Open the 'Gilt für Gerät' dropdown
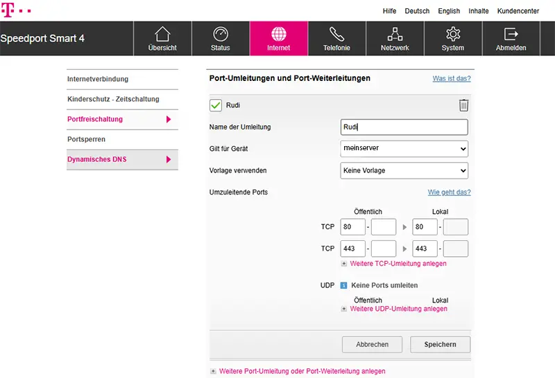This screenshot has height=378, width=555. click(x=404, y=148)
